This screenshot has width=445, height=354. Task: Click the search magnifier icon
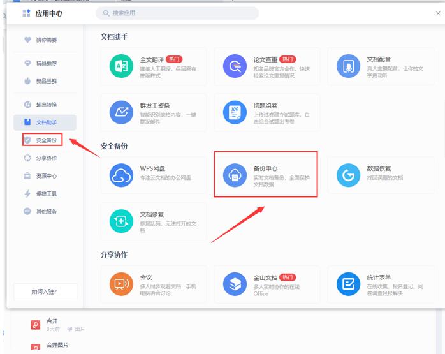click(x=106, y=13)
